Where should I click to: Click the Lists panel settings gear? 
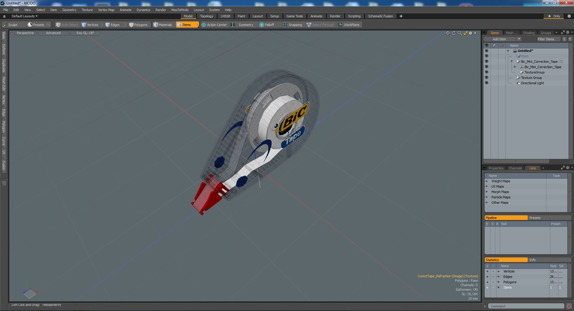(567, 168)
